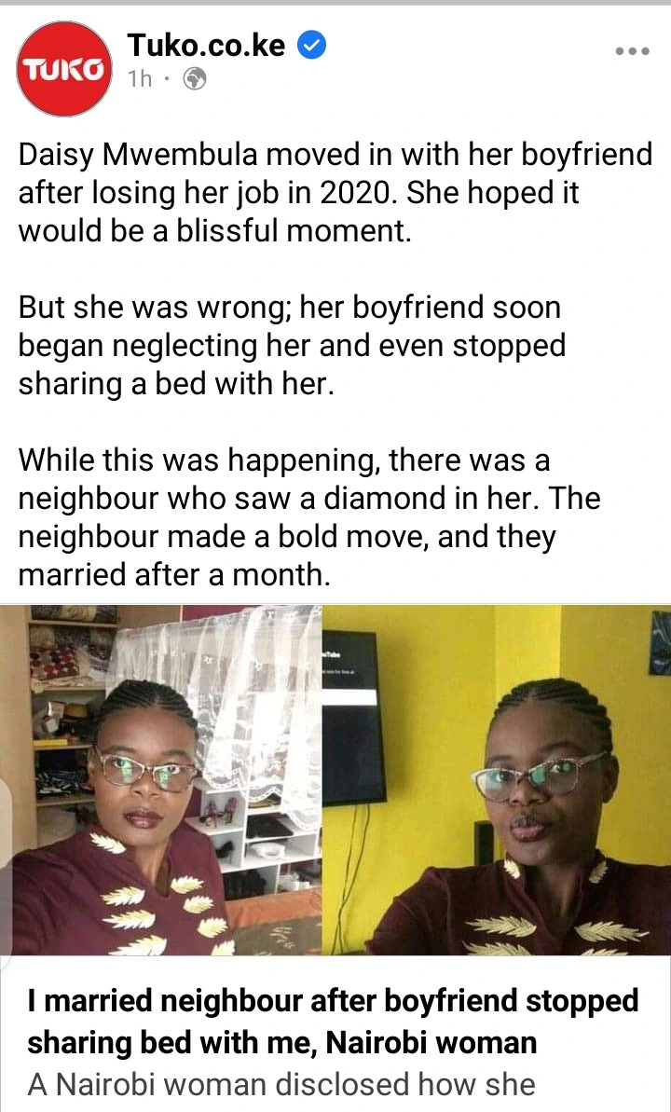671x1112 pixels.
Task: Click the blue verified badge next to Tuko.co.ke
Action: 311,46
